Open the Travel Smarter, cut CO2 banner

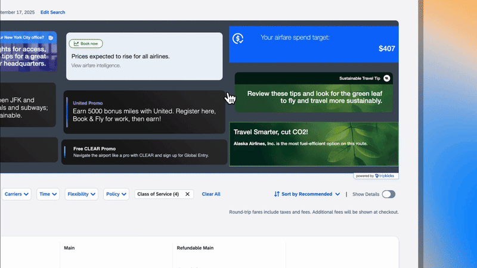pos(314,144)
